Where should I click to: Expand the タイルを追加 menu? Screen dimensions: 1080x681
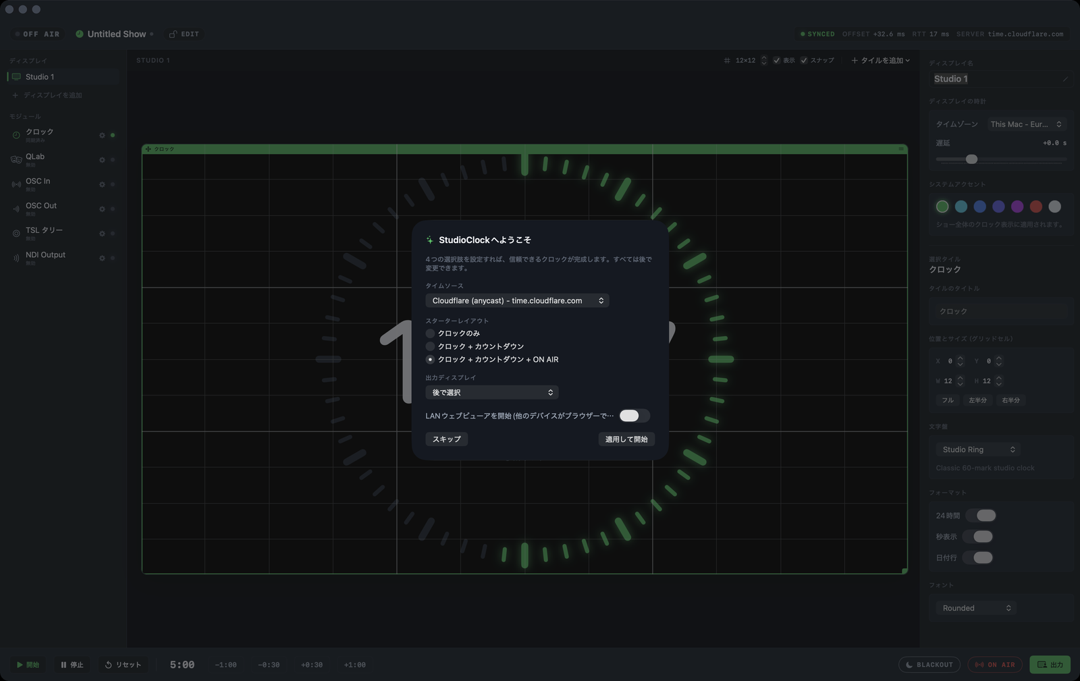pos(881,61)
